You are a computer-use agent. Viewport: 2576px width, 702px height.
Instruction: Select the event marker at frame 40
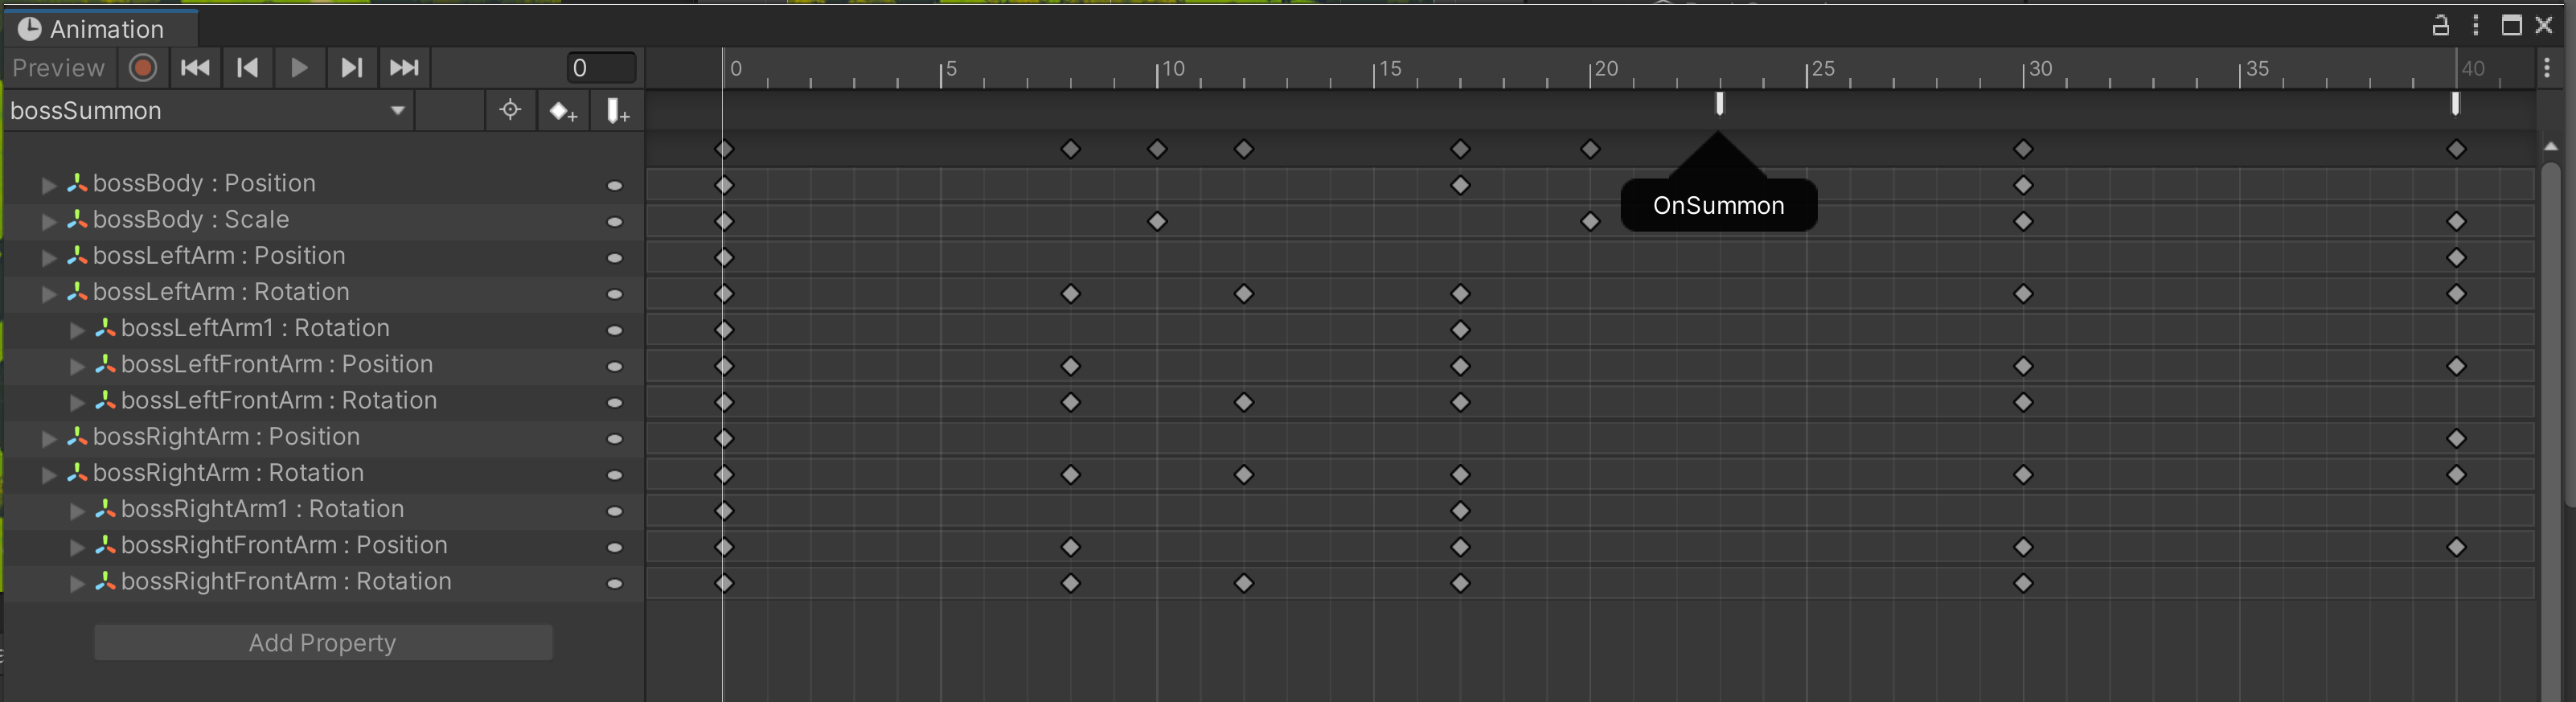[2455, 103]
